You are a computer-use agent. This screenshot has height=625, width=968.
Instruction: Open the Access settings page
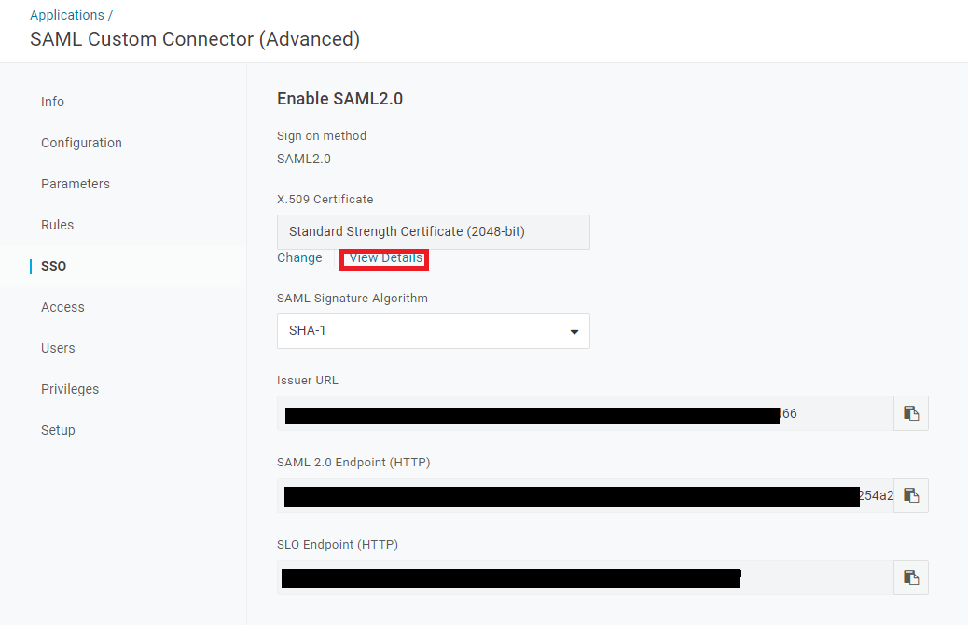tap(62, 307)
